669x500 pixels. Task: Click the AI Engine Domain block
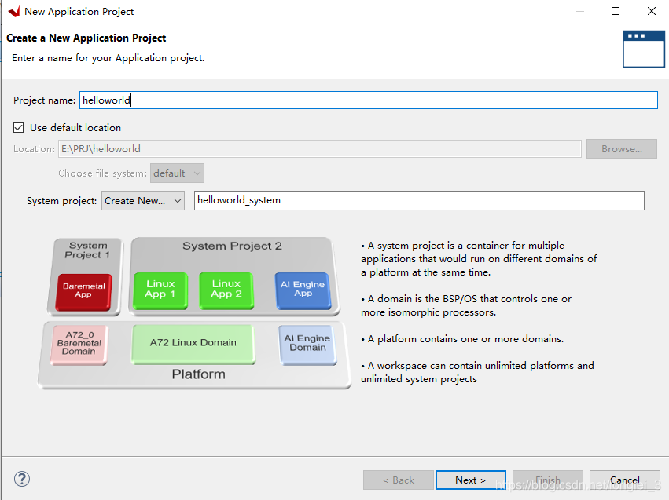pyautogui.click(x=307, y=344)
